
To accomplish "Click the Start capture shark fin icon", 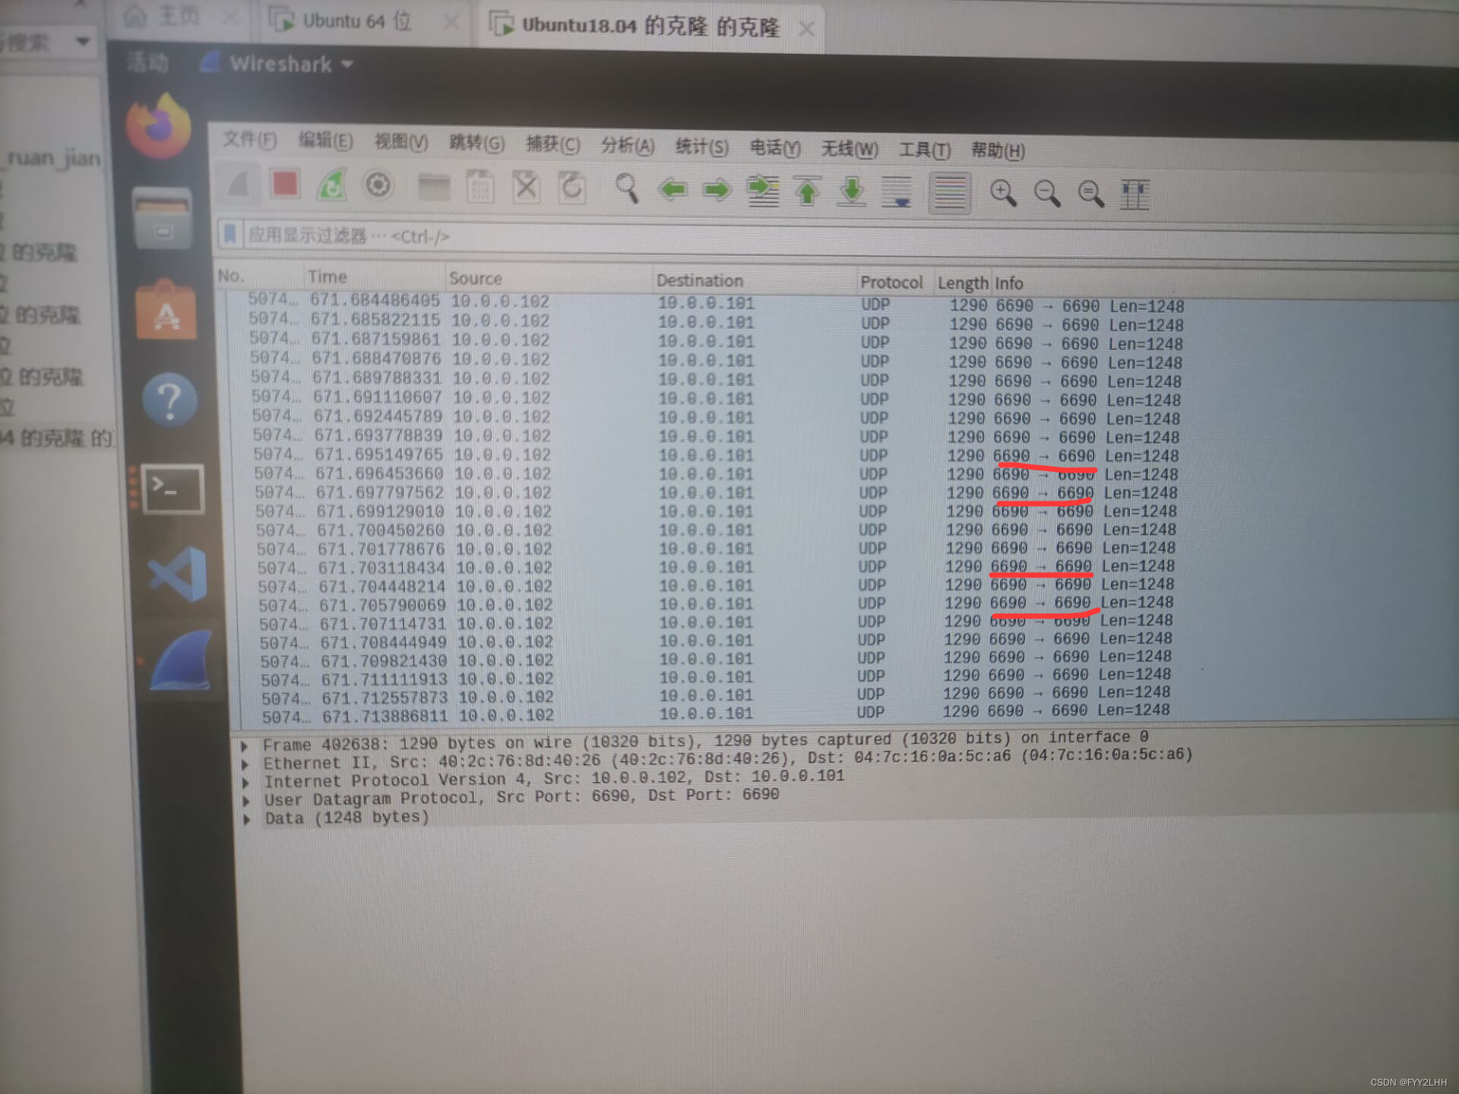I will (239, 185).
